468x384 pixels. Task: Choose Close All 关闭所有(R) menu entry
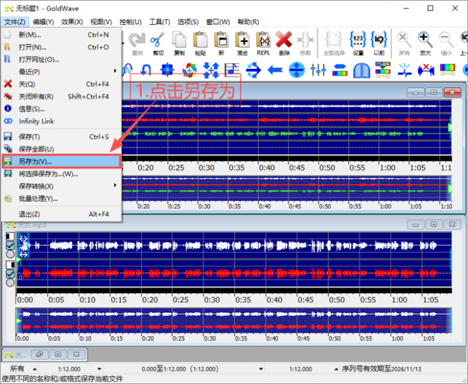(x=61, y=96)
